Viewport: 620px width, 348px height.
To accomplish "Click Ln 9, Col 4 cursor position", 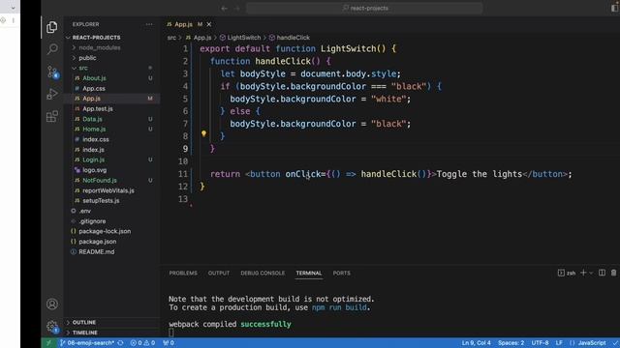I will (477, 343).
